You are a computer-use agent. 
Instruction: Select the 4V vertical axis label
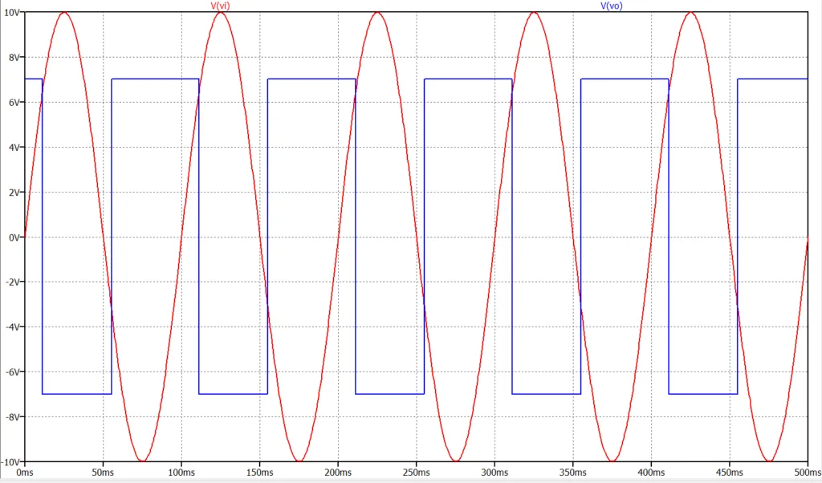point(13,148)
